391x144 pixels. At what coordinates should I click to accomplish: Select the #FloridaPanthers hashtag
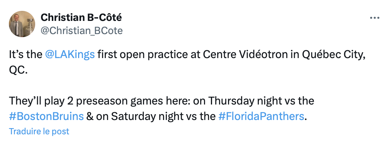pos(261,116)
